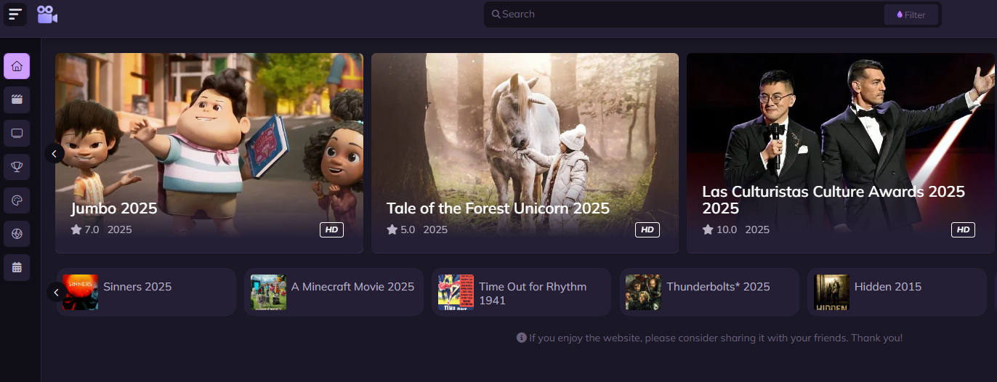The width and height of the screenshot is (997, 382).
Task: Select the Home sidebar icon
Action: pyautogui.click(x=17, y=66)
